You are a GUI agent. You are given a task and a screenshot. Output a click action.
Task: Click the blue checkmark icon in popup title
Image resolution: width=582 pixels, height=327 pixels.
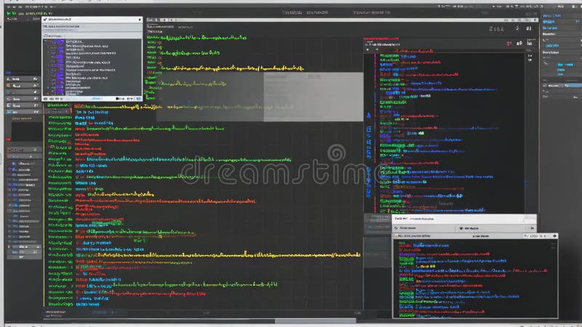(45, 20)
